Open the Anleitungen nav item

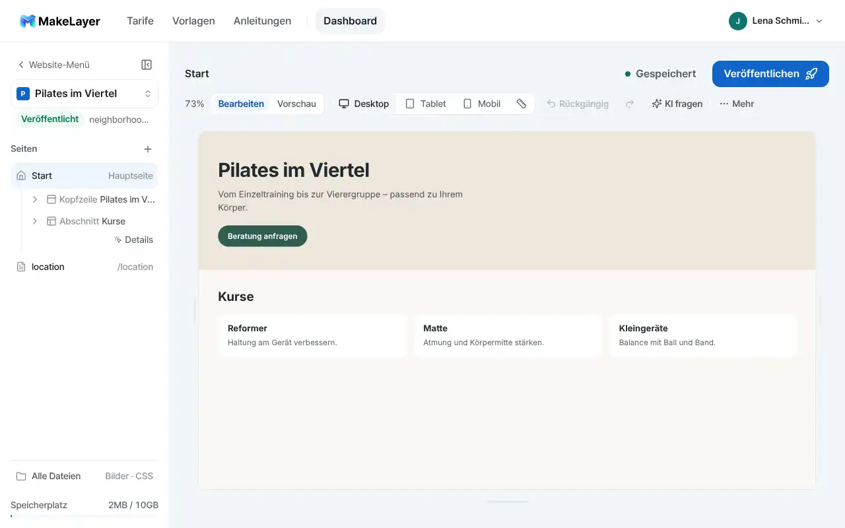pyautogui.click(x=262, y=21)
